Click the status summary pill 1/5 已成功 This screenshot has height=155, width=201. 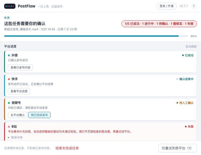[x=159, y=24]
